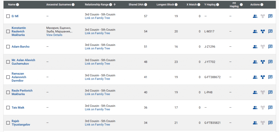Select the Tais Maik row checkbox
The image size is (279, 132).
[x=8, y=108]
